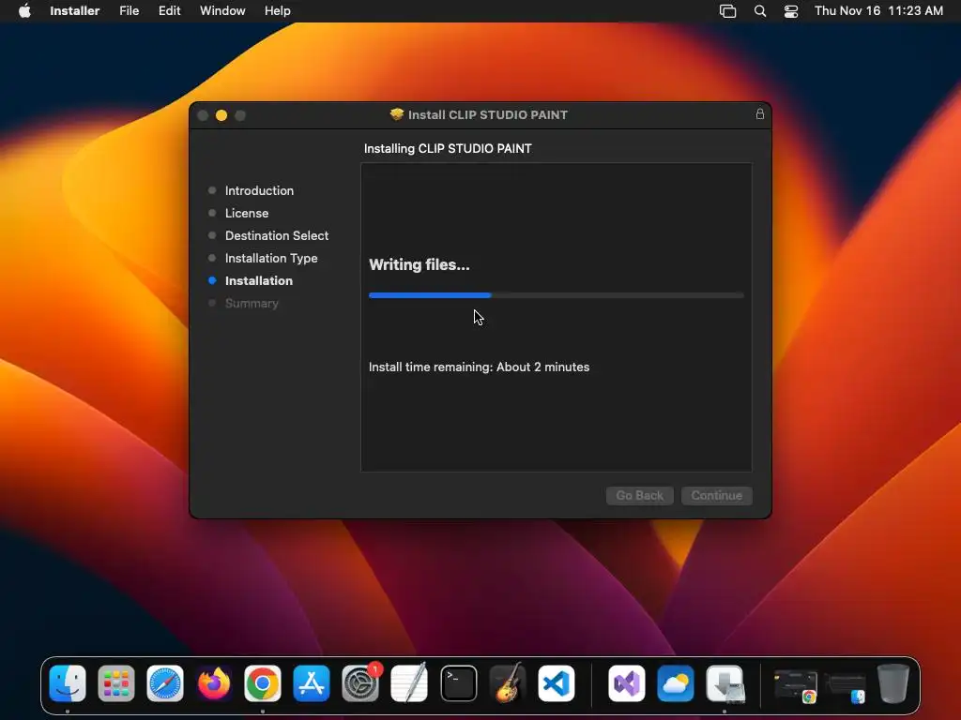
Task: Click the package icon in installer title
Action: point(397,113)
